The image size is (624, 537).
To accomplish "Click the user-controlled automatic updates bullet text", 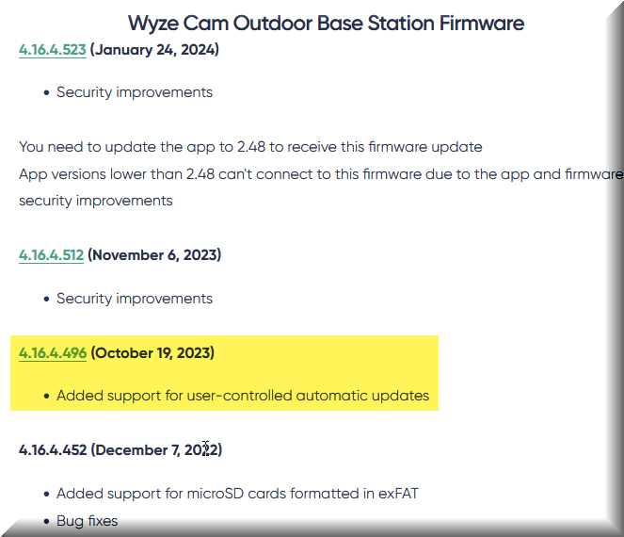I will [243, 396].
